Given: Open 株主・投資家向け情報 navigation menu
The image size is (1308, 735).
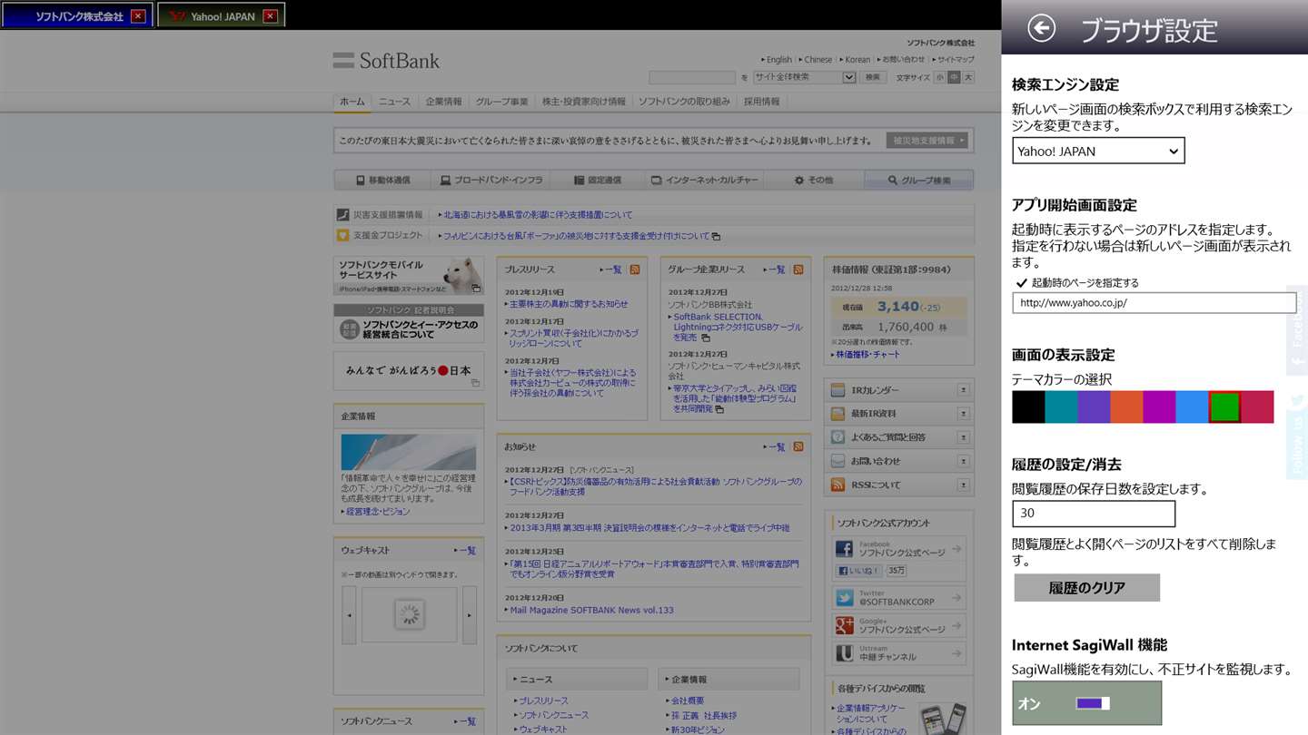Looking at the screenshot, I should point(583,102).
